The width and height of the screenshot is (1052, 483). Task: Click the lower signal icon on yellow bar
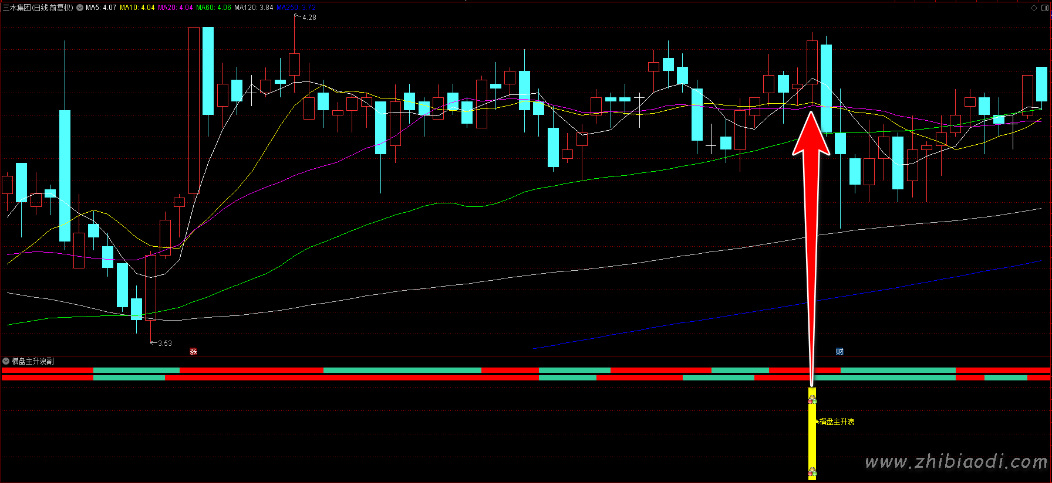[812, 471]
